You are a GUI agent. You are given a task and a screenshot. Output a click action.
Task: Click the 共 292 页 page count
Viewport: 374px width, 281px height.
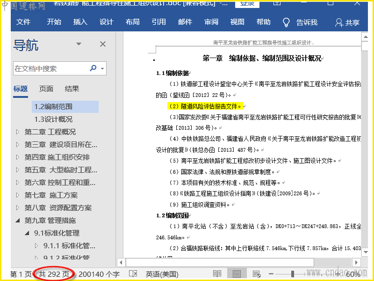click(54, 274)
